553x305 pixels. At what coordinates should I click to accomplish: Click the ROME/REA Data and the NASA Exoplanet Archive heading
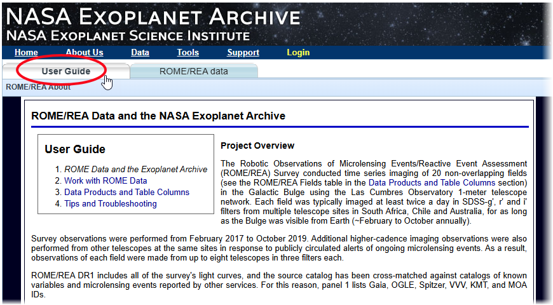(158, 116)
